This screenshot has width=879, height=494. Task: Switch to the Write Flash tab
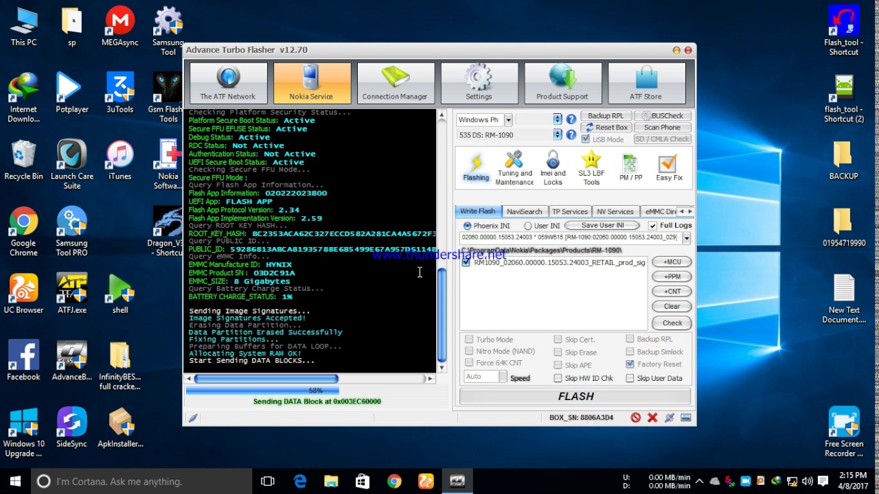pos(477,211)
